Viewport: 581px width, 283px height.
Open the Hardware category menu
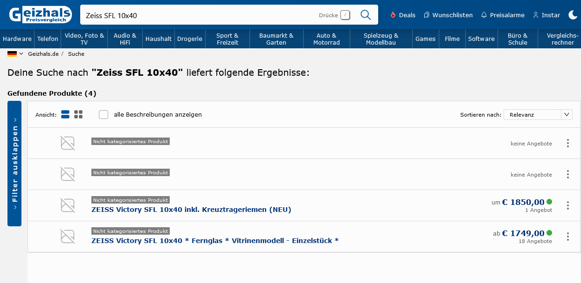click(17, 39)
